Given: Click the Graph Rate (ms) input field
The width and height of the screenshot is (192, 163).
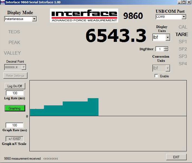Looking at the screenshot, I should pos(15,125).
